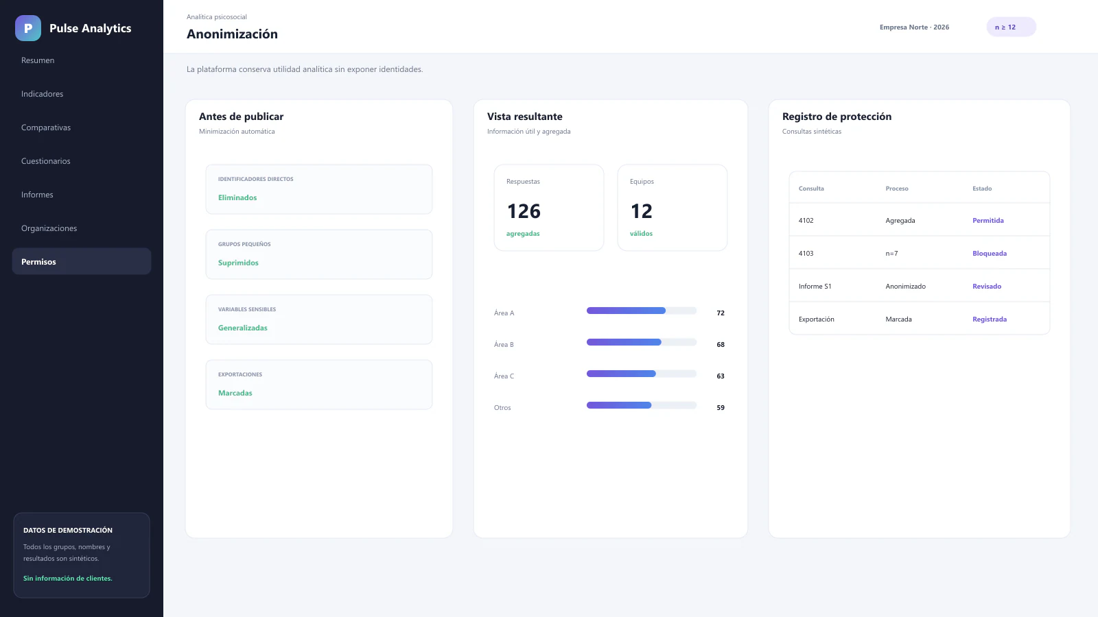Click the Variables sensibles Generalizadas card
Image resolution: width=1098 pixels, height=617 pixels.
pyautogui.click(x=319, y=319)
